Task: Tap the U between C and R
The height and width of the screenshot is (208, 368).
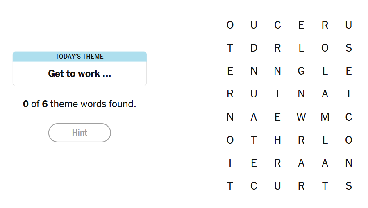Action: [x=277, y=186]
